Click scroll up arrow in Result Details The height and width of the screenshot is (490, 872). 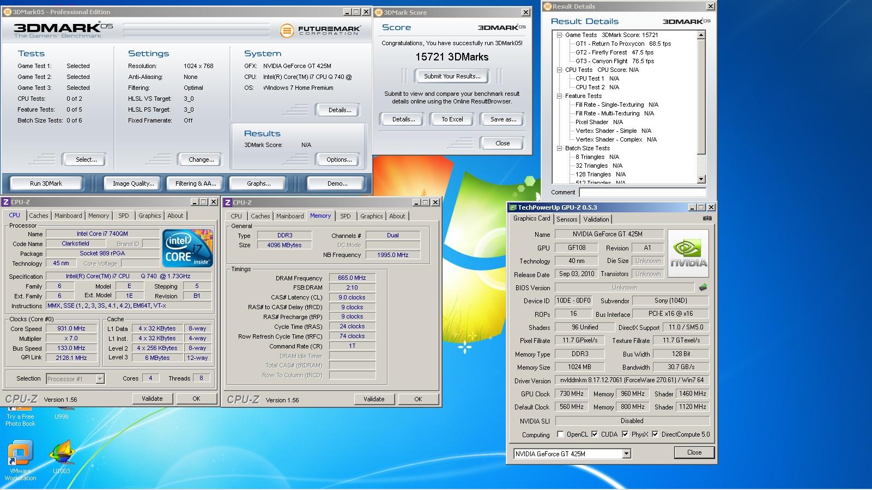[701, 35]
